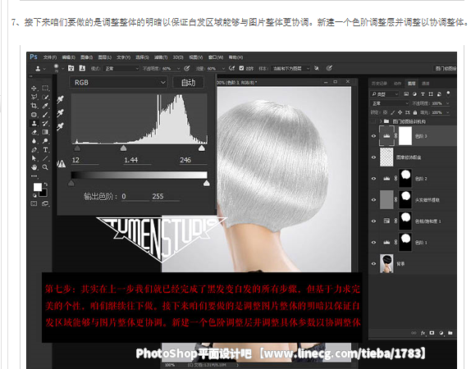Hide the Hue/Saturation 1 layer
The image size is (471, 369).
(373, 221)
